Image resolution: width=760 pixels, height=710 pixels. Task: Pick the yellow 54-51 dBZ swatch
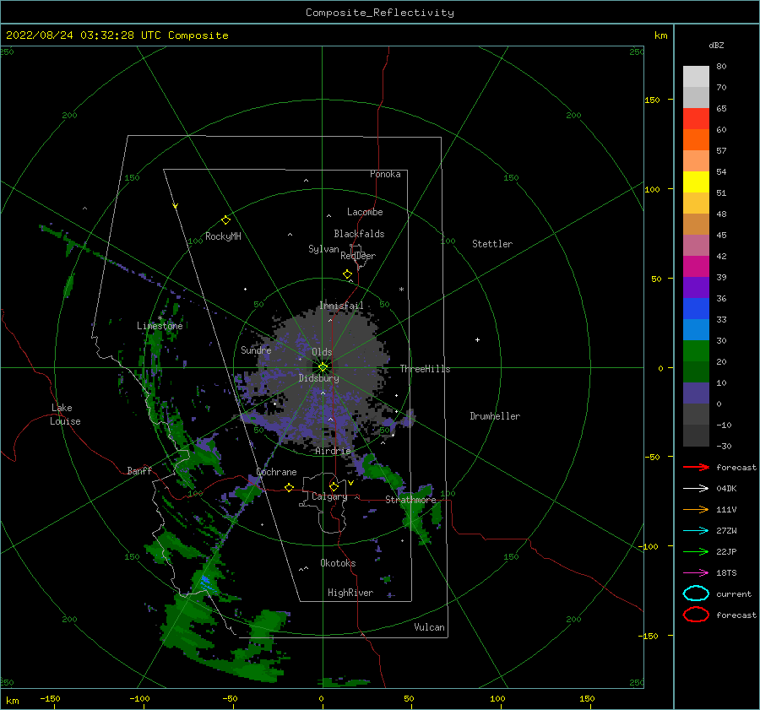[696, 182]
